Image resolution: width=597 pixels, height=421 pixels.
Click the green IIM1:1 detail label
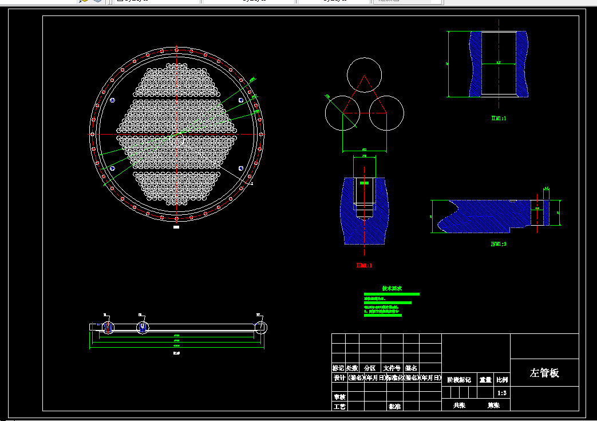(x=499, y=118)
